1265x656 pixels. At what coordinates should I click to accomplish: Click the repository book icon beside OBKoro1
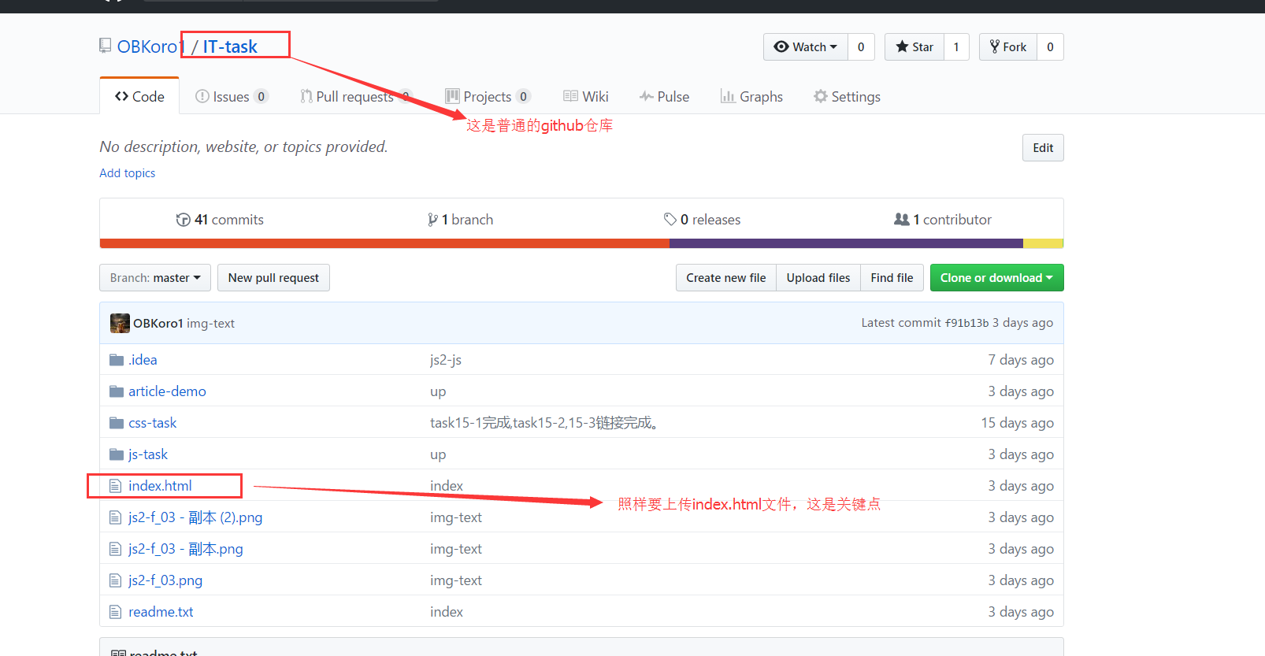(x=105, y=46)
